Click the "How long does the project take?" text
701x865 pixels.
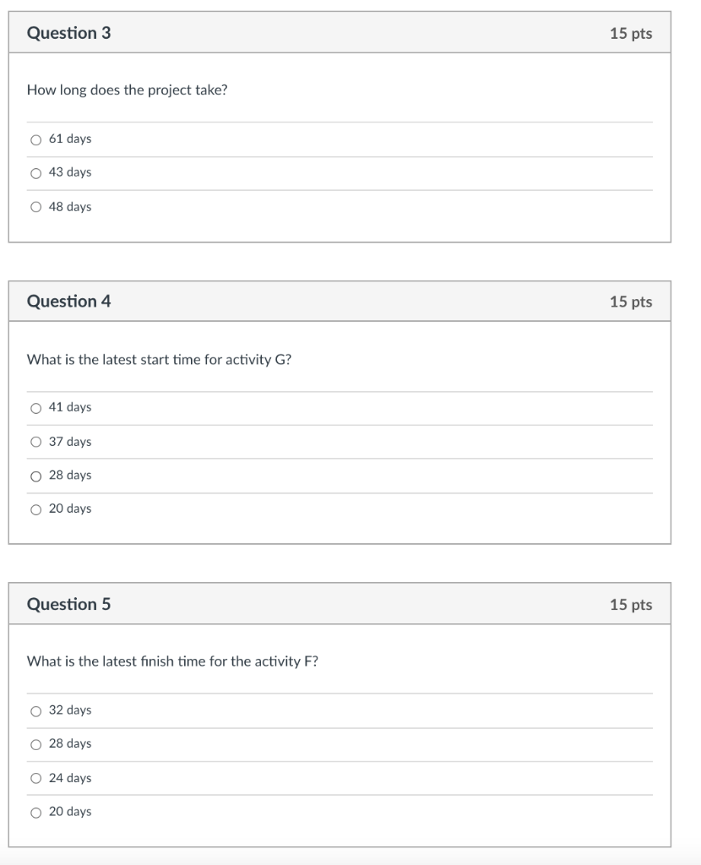point(127,90)
